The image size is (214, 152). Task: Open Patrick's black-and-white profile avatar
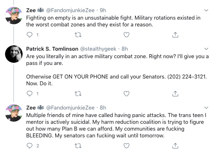[x=14, y=54]
